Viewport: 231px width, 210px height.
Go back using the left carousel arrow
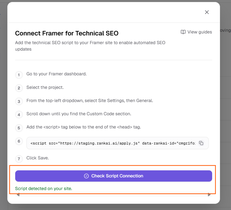tap(18, 194)
